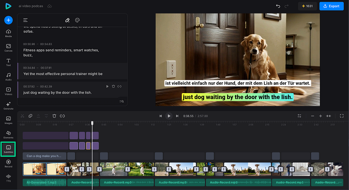
Task: Open the Record sidebar tool
Action: tap(8, 164)
